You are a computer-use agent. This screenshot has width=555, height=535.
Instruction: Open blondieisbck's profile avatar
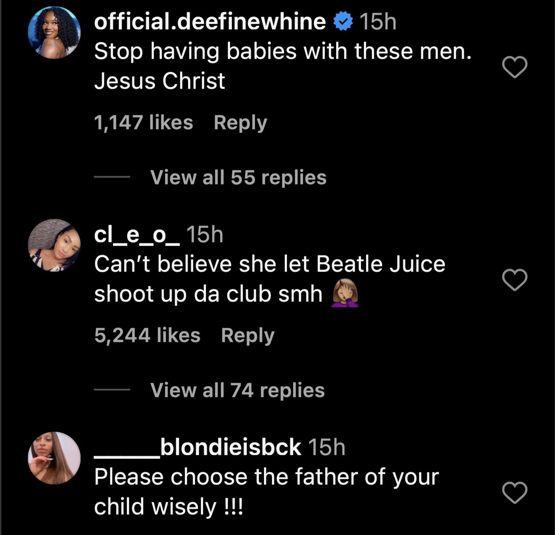54,458
